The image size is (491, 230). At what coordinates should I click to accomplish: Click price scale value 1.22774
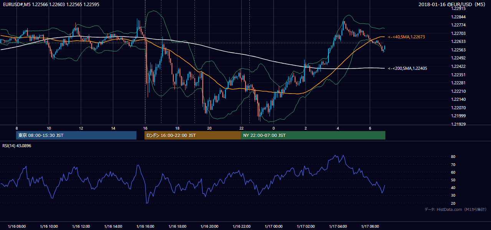pos(459,25)
